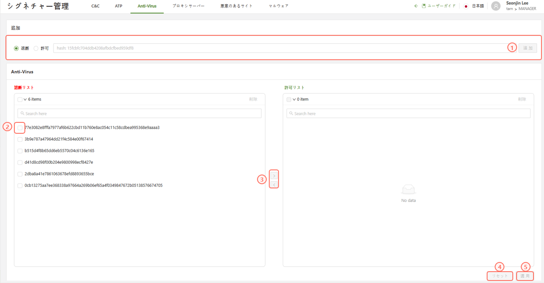The image size is (544, 283).
Task: Switch to the C&C tab
Action: pyautogui.click(x=96, y=6)
